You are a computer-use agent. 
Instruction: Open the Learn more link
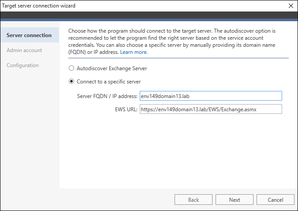click(134, 52)
